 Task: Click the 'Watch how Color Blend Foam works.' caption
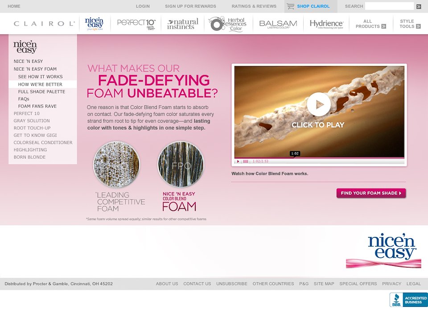(270, 174)
